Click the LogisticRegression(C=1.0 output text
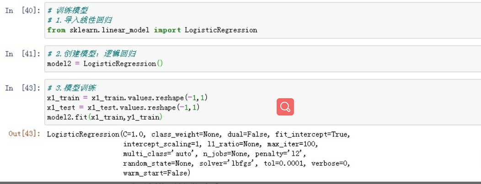This screenshot has width=481, height=184. [x=96, y=134]
